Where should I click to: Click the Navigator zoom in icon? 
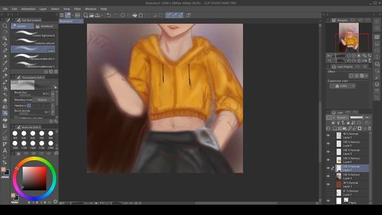coord(354,56)
